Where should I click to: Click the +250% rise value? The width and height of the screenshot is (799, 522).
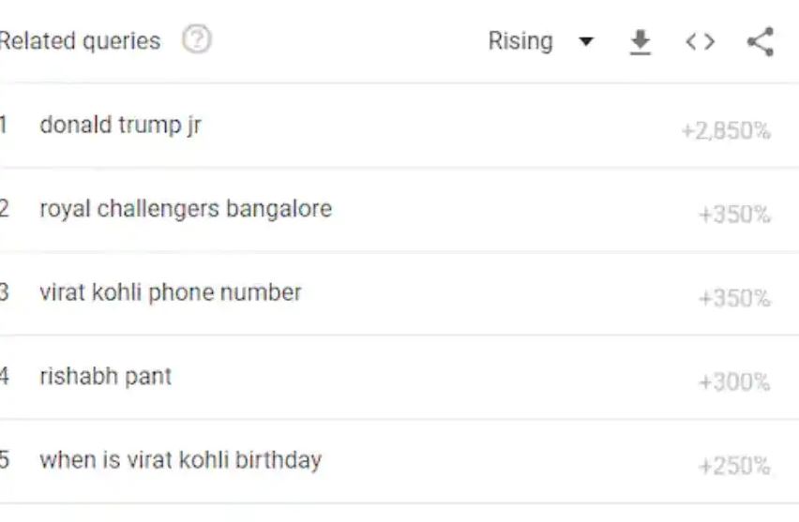coord(733,466)
